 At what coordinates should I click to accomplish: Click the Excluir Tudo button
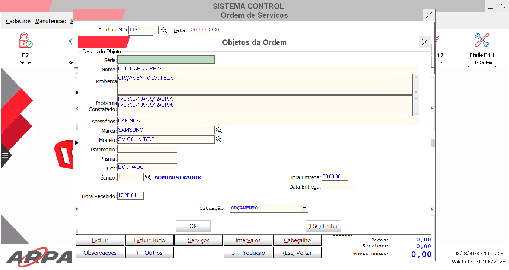click(149, 240)
